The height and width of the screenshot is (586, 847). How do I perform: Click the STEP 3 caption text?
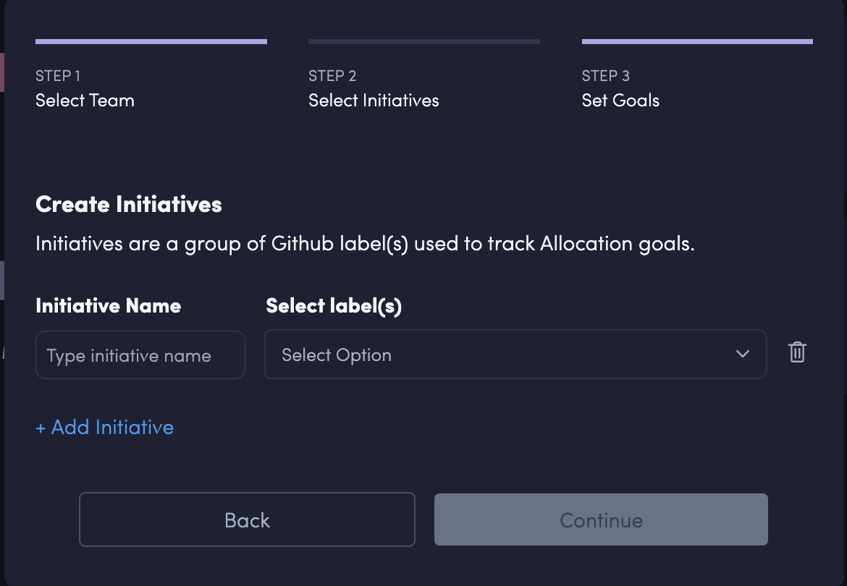tap(606, 76)
